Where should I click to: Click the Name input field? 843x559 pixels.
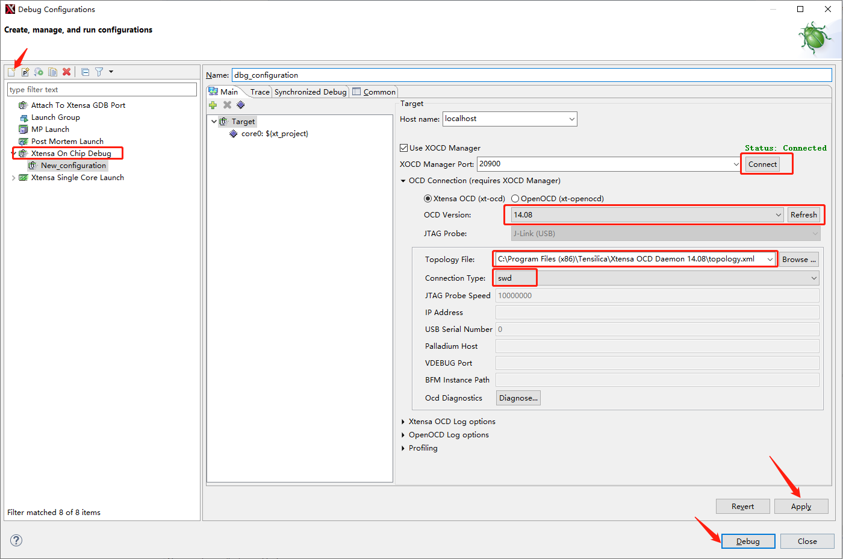[x=530, y=75]
